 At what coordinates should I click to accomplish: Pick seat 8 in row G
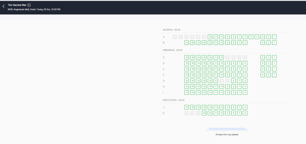click(x=234, y=81)
